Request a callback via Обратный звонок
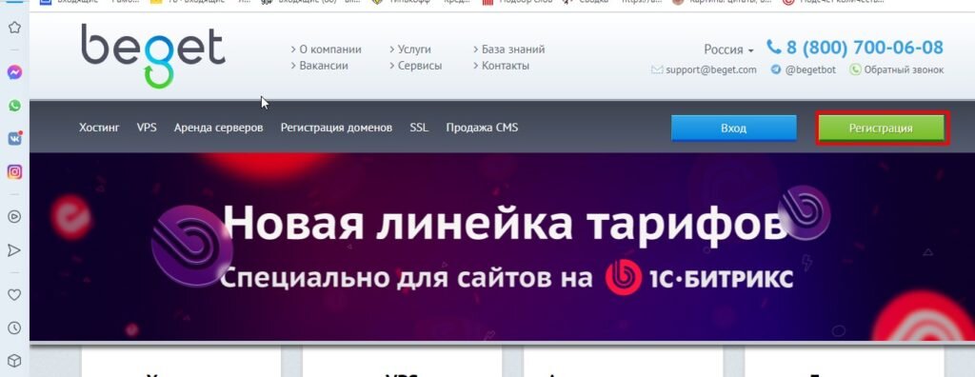This screenshot has width=975, height=377. pos(904,69)
